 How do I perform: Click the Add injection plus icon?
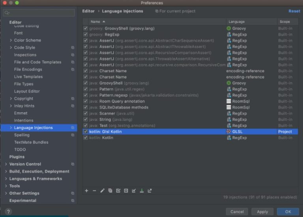click(86, 191)
